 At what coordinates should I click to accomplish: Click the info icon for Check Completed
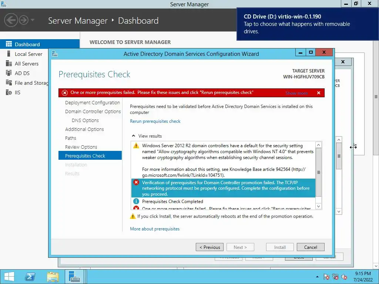[136, 201]
